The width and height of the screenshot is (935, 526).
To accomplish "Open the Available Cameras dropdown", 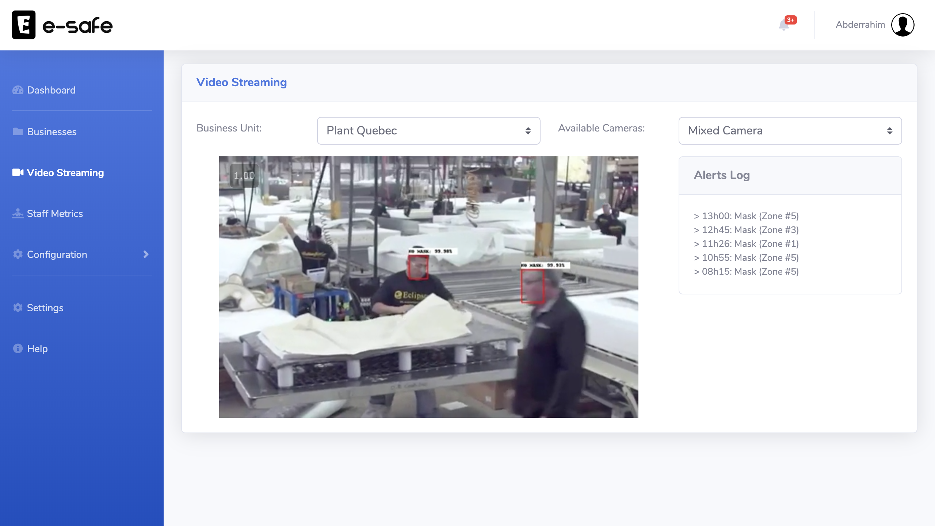I will (x=790, y=131).
